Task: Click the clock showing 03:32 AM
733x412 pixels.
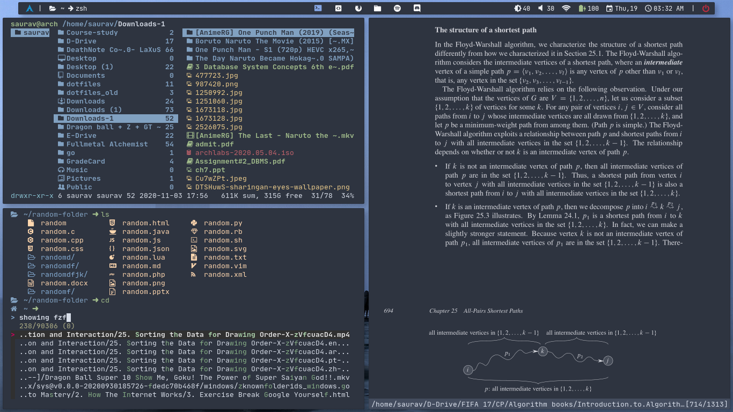Action: [664, 8]
